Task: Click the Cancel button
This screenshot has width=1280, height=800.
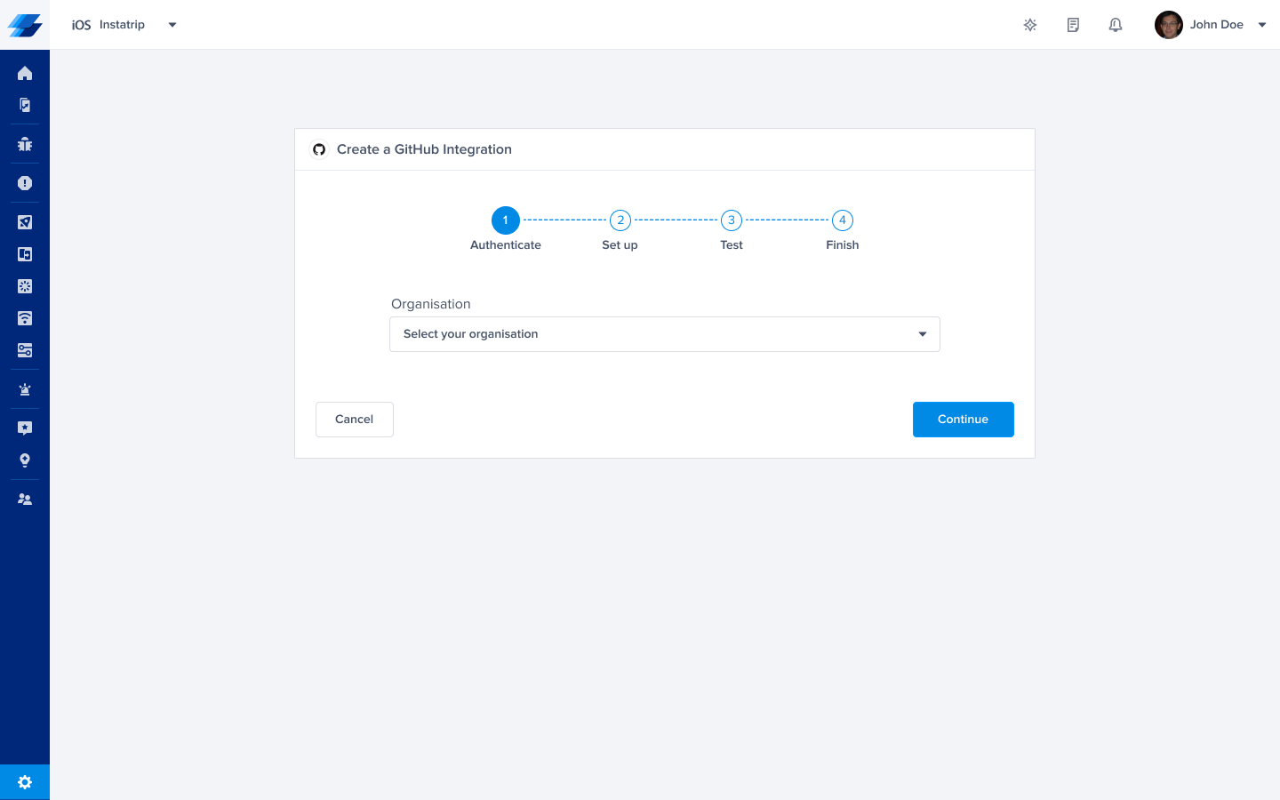Action: (x=355, y=420)
